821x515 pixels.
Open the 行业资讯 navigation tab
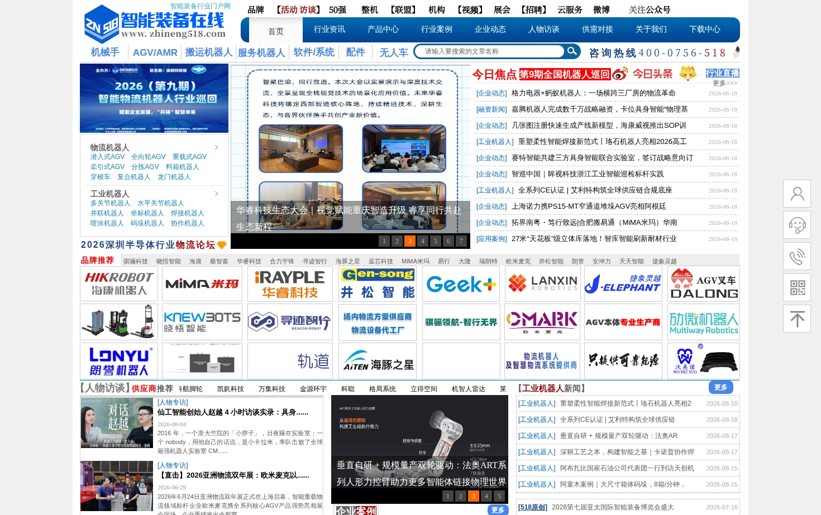330,30
